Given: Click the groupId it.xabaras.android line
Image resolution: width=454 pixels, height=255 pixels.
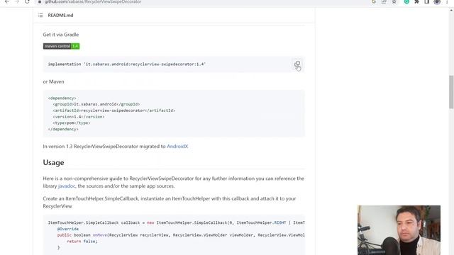Looking at the screenshot, I should click(96, 104).
